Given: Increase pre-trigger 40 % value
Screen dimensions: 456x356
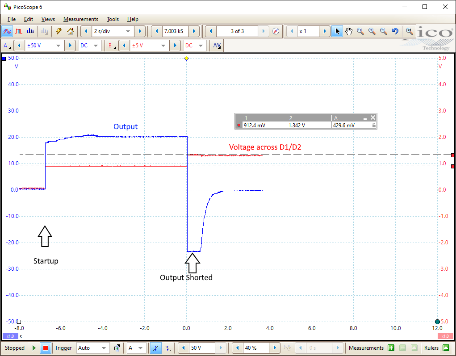Looking at the screenshot, I should point(275,348).
